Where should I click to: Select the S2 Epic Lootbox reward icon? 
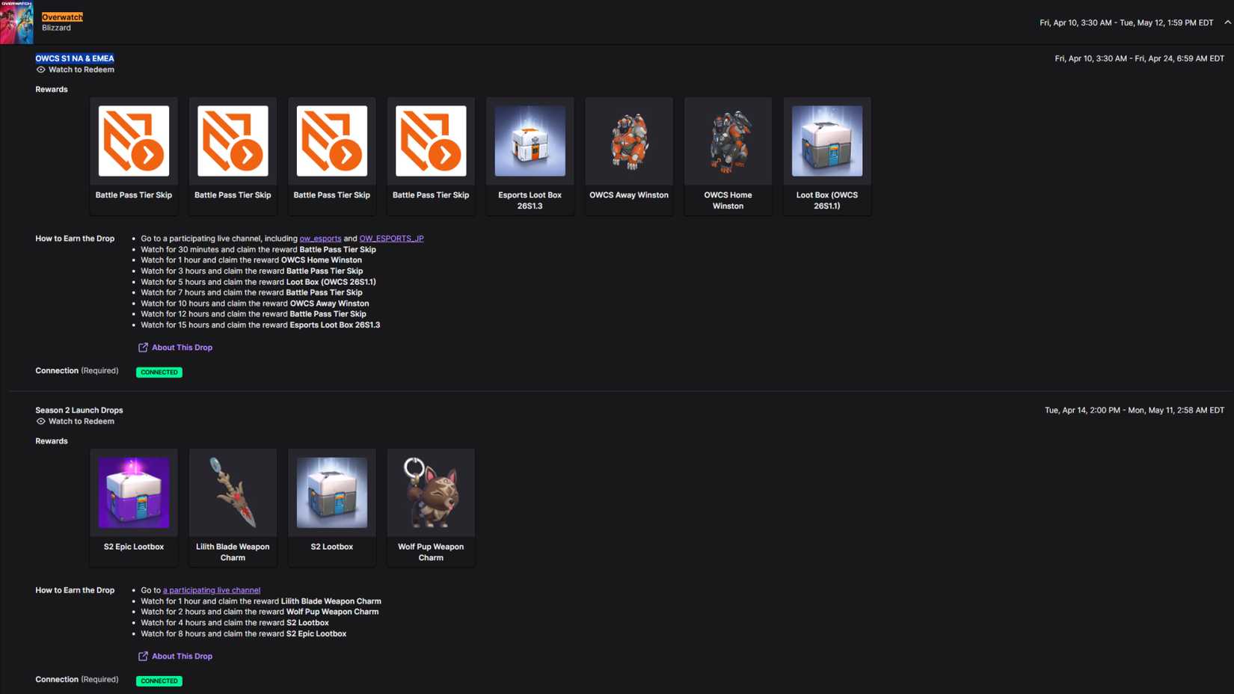133,492
